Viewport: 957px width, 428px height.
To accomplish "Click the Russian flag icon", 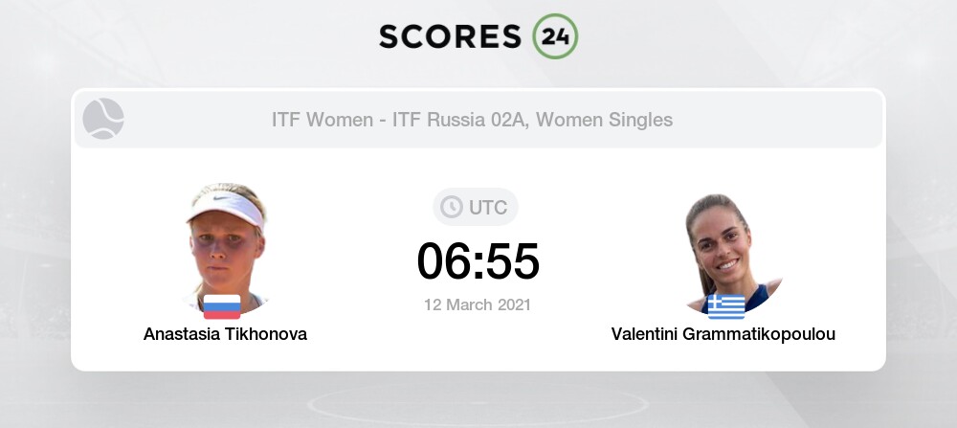I will point(222,306).
